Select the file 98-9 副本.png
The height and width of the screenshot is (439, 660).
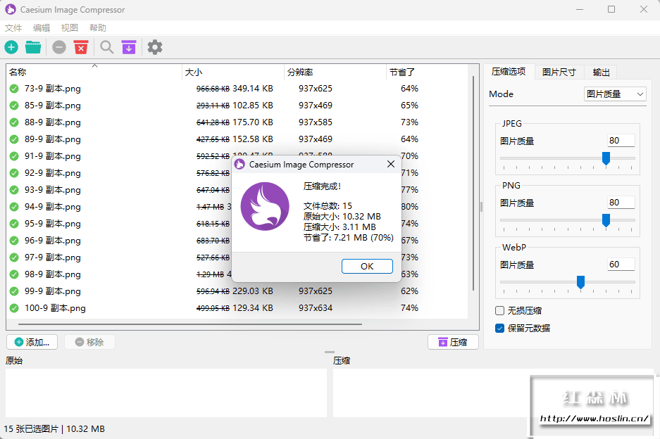point(53,274)
